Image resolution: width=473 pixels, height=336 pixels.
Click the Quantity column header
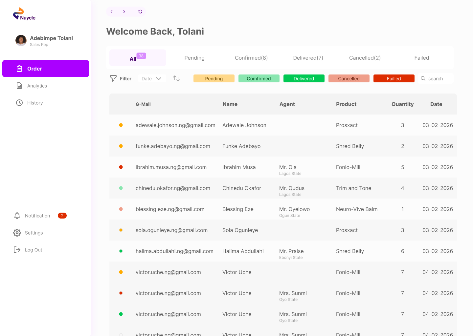click(x=402, y=104)
